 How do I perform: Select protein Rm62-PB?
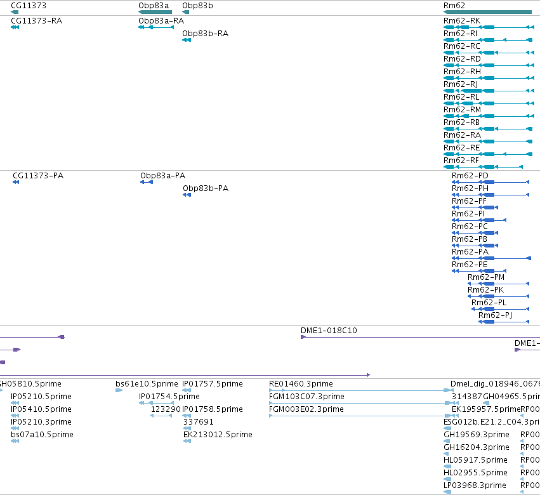point(475,246)
